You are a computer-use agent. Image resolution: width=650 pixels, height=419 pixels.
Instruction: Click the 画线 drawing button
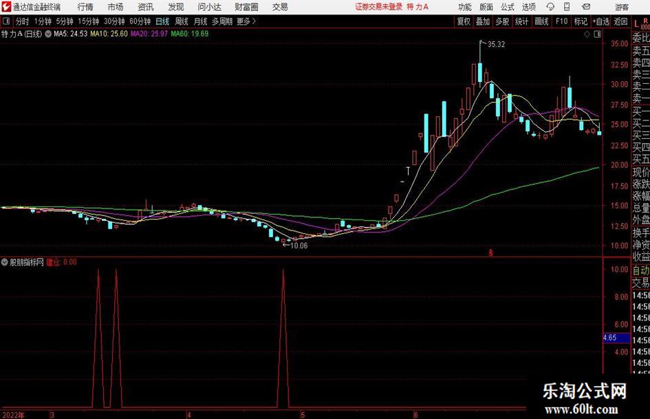[x=541, y=21]
